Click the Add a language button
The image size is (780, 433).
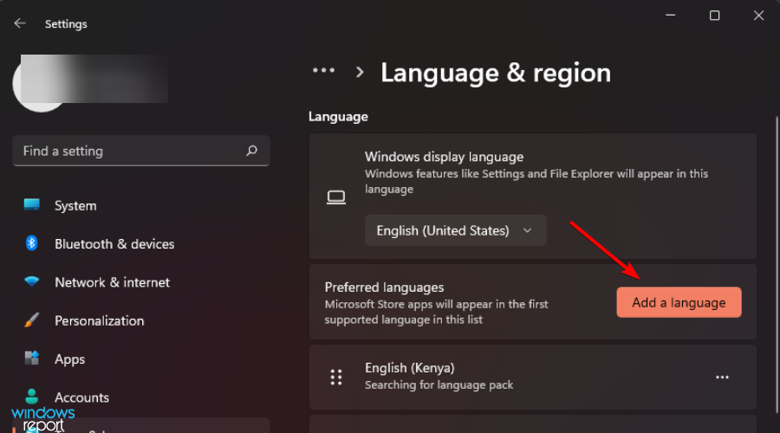pyautogui.click(x=679, y=302)
